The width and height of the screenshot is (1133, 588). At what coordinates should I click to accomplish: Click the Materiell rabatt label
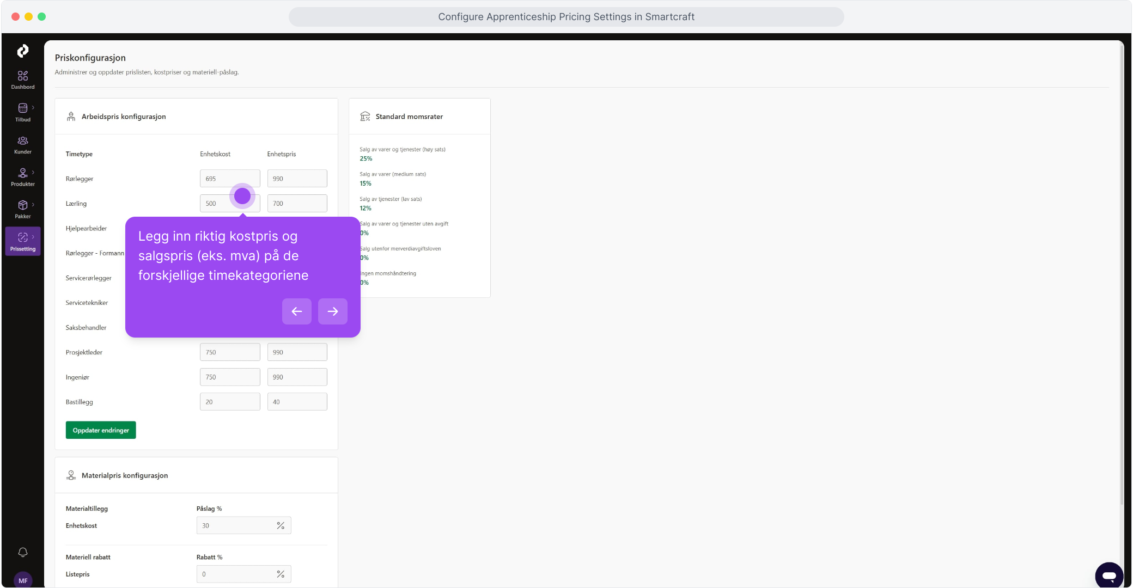point(88,557)
